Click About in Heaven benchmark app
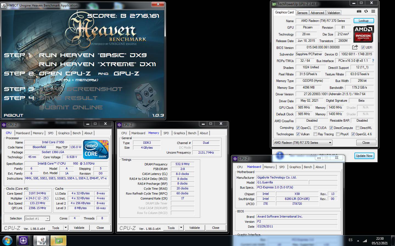This screenshot has height=246, width=395. pyautogui.click(x=13, y=115)
